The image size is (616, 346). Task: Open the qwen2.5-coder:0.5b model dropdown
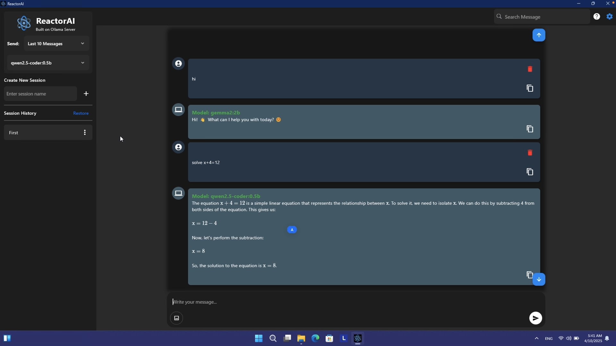(48, 63)
